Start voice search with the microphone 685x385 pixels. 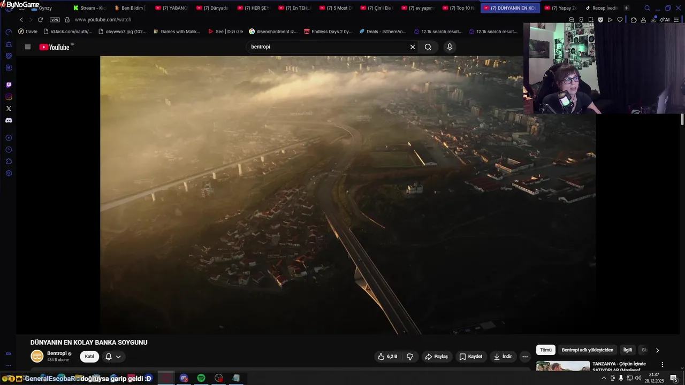(450, 47)
